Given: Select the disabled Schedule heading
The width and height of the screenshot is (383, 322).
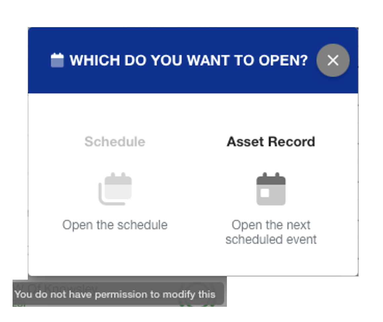Looking at the screenshot, I should (115, 142).
